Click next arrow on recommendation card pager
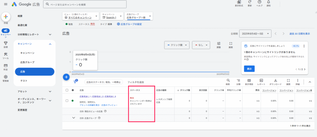This screenshot has width=317, height=137. [x=305, y=69]
